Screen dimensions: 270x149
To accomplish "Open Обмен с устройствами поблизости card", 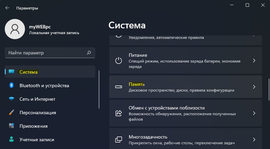I will coord(186,113).
